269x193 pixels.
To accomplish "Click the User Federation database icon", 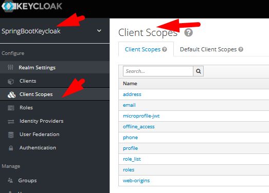I will [11, 135].
